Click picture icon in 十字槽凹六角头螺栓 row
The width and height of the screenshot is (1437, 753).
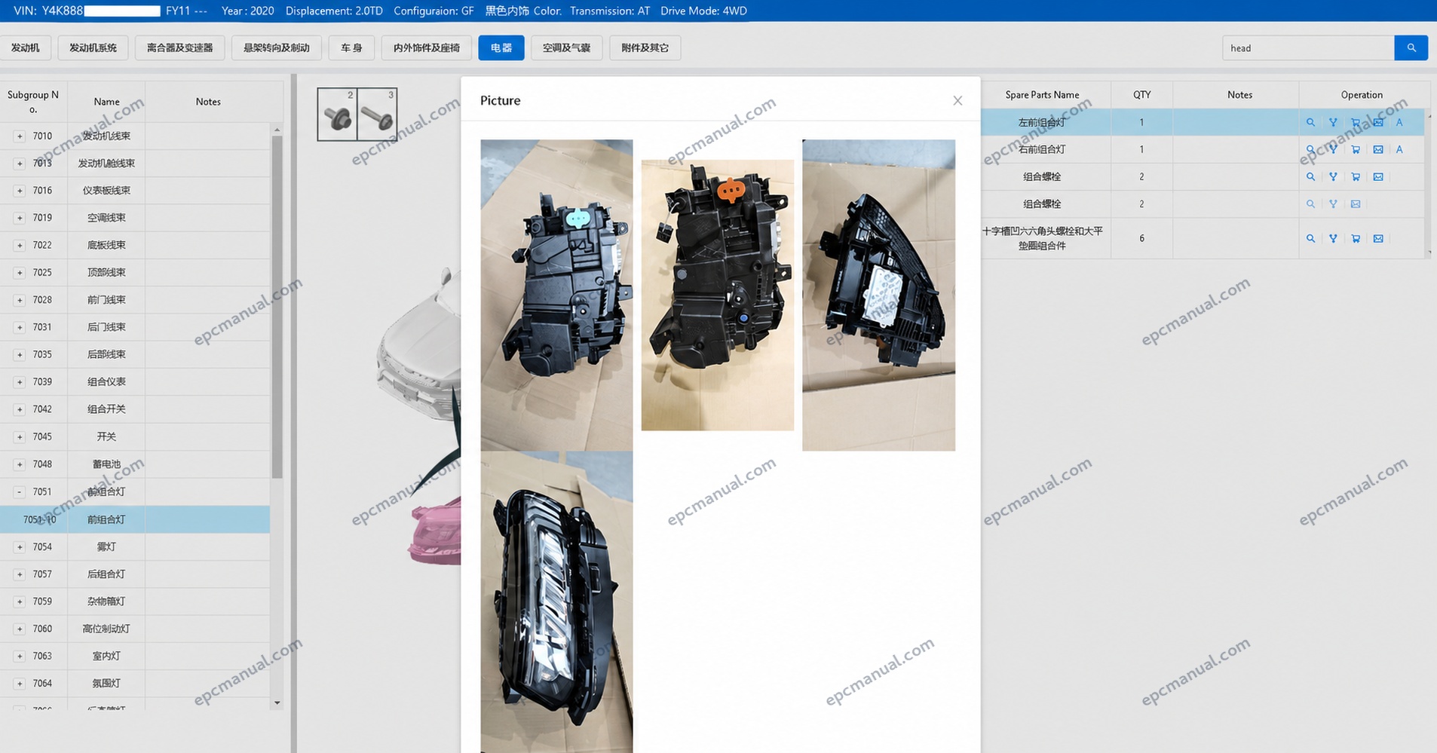pyautogui.click(x=1378, y=238)
